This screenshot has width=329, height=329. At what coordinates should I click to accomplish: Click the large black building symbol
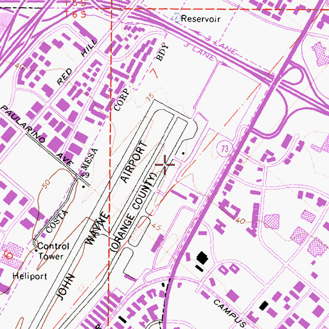pos(202,258)
